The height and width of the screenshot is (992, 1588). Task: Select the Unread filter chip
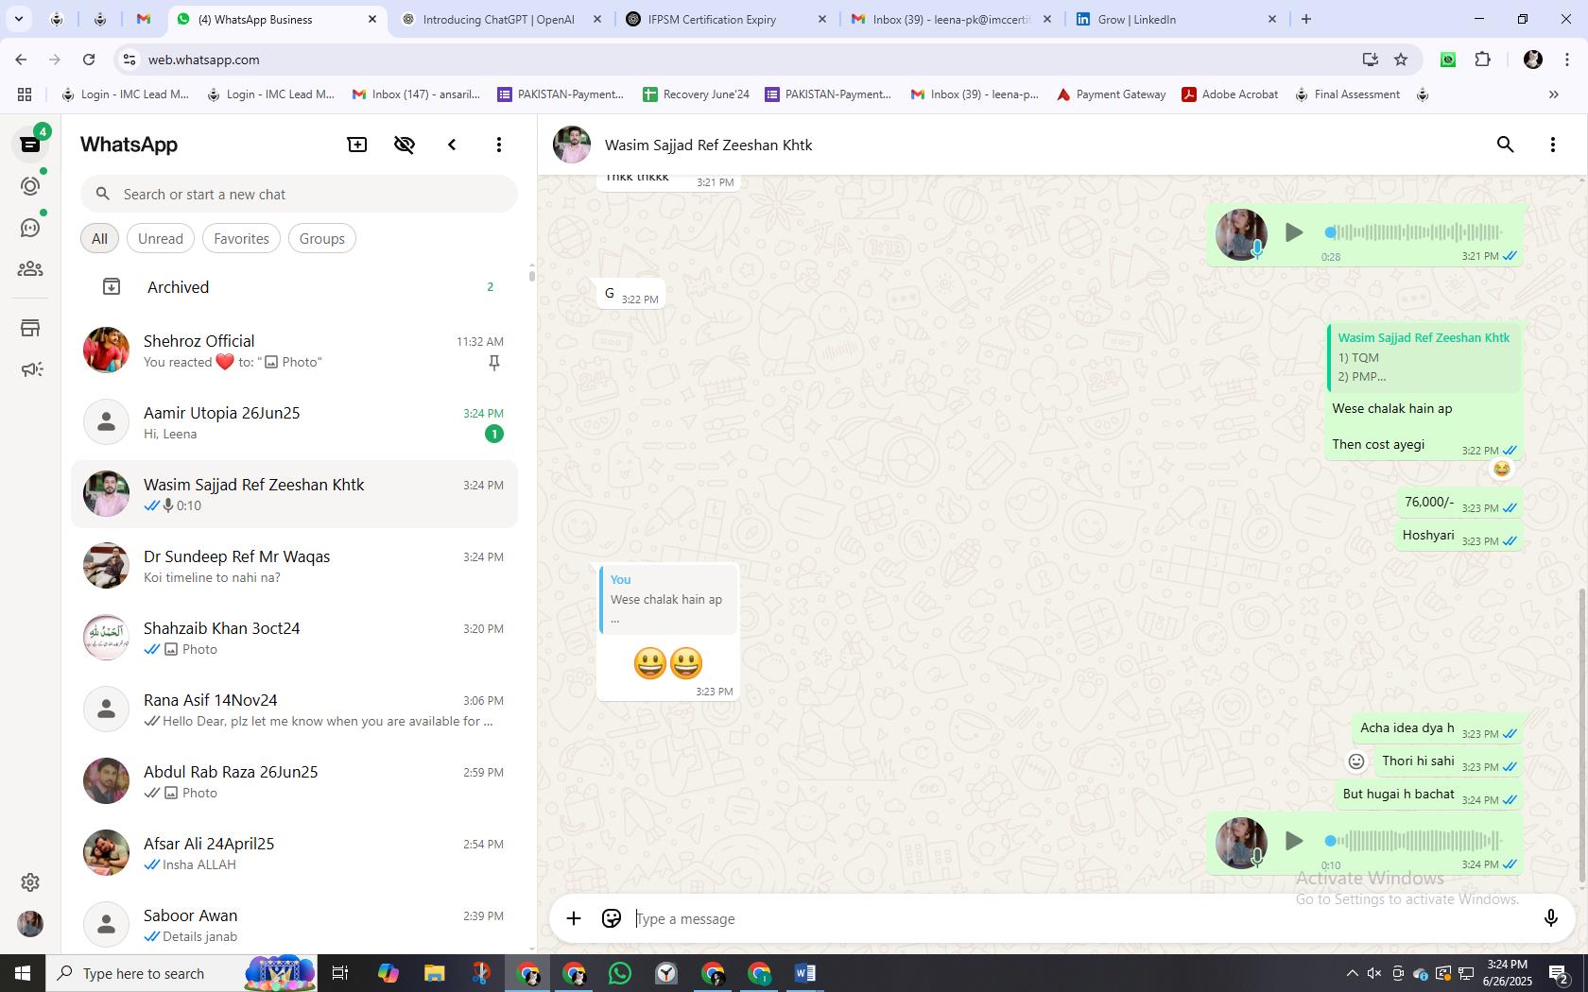point(161,238)
